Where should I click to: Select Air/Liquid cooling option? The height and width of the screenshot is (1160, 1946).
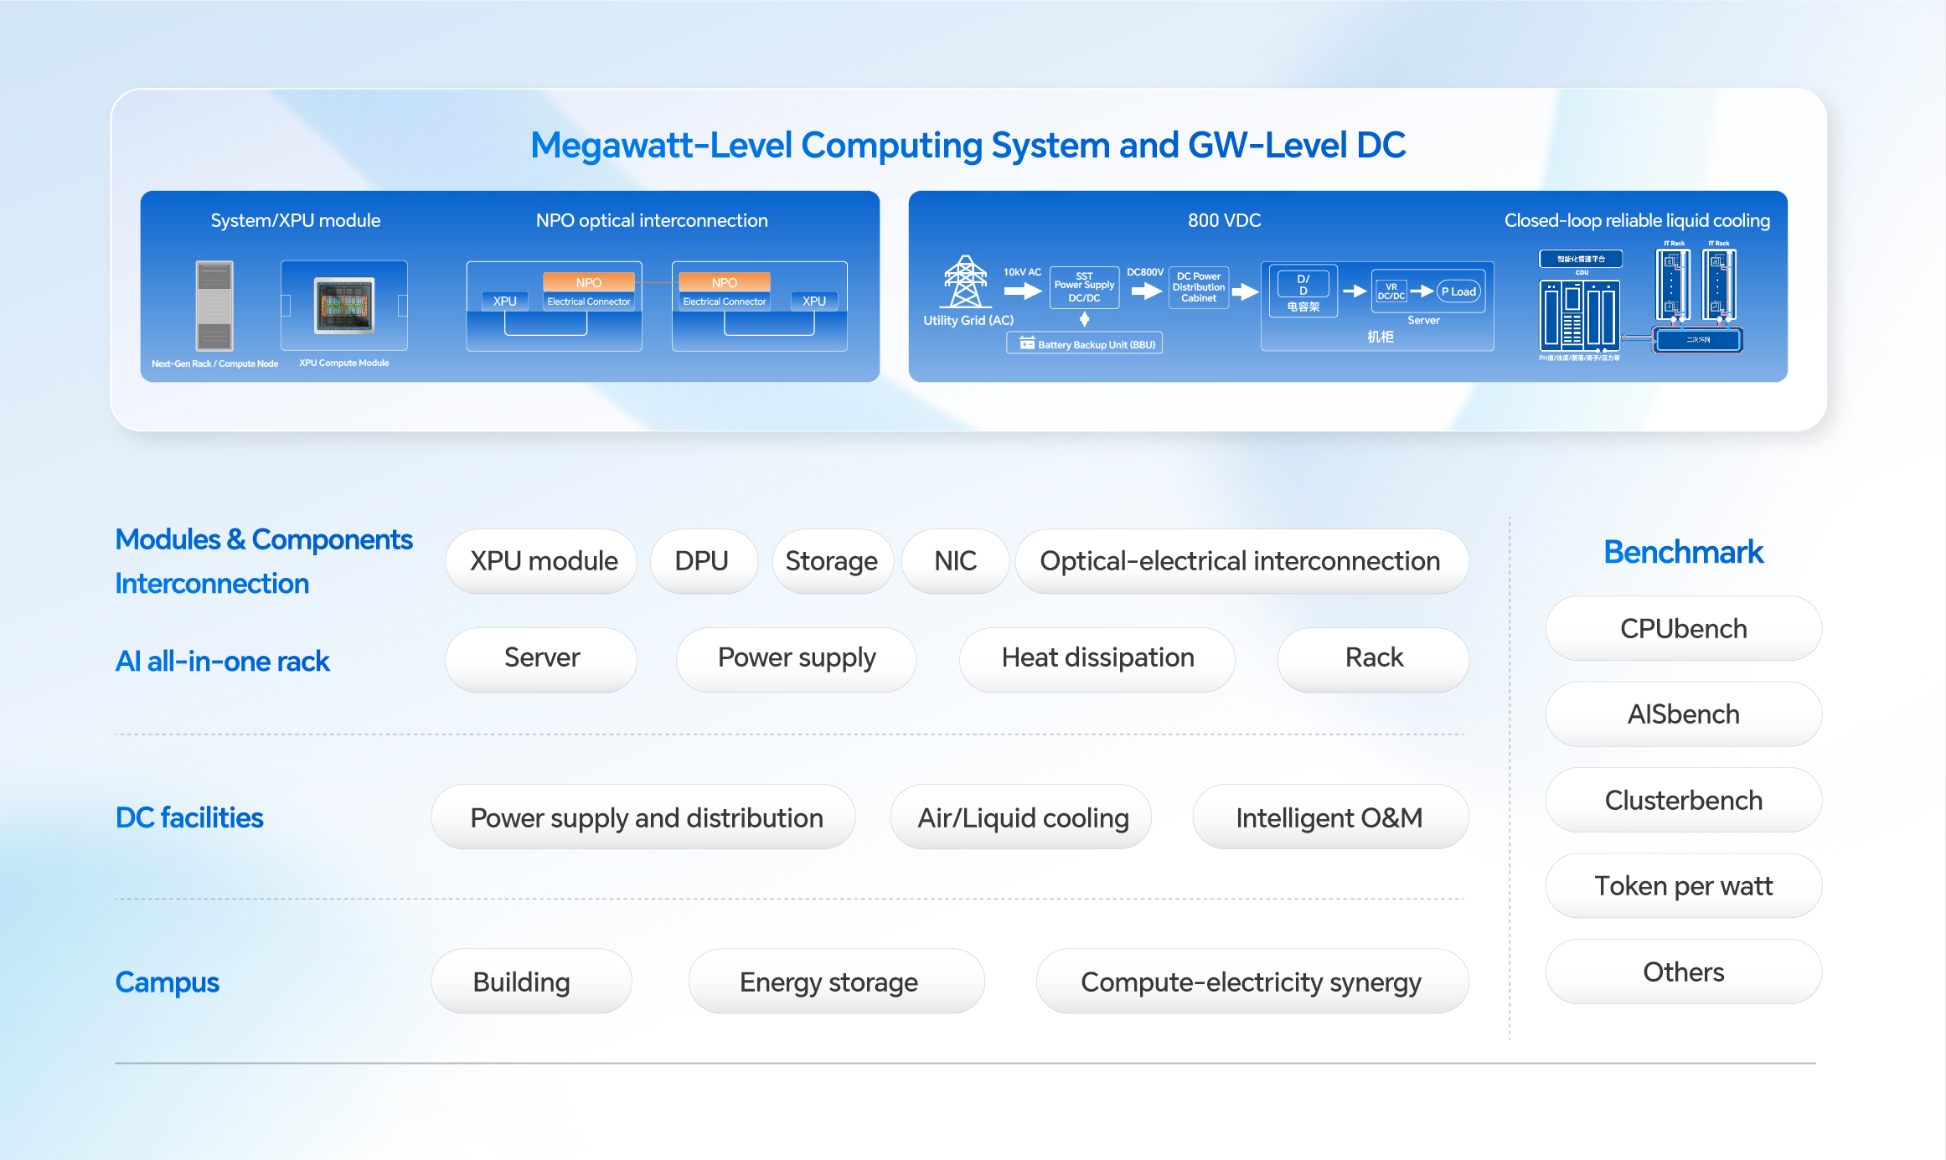[x=1022, y=817]
